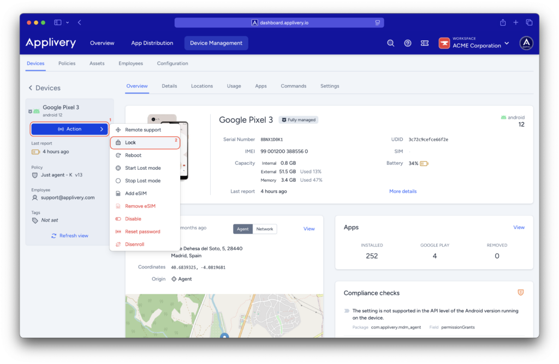
Task: Click the dashboard.applivery.io address bar
Action: click(279, 22)
